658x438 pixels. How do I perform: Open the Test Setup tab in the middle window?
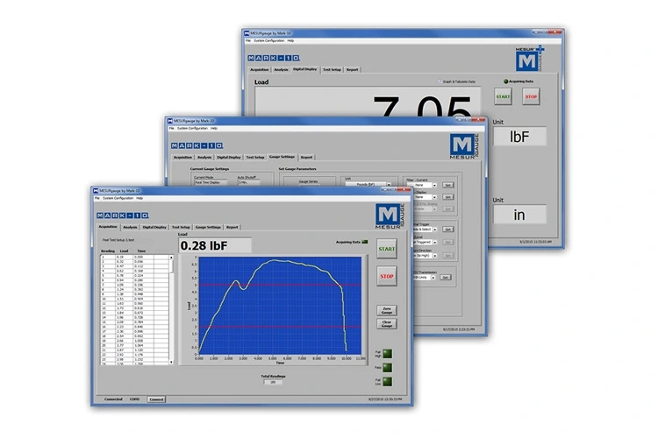(x=255, y=157)
